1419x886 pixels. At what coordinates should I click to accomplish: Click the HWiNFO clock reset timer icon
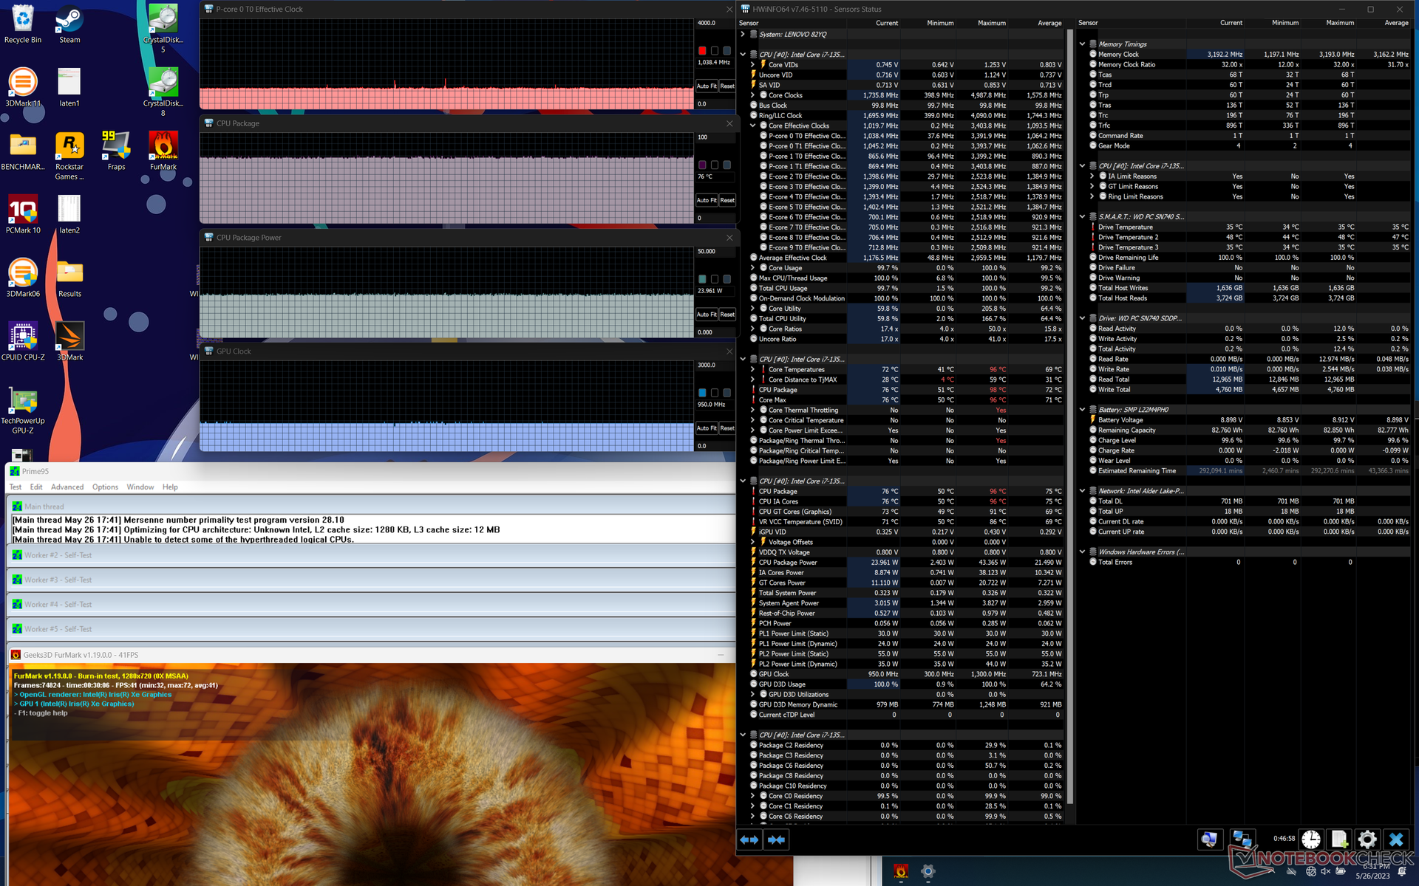tap(1311, 839)
